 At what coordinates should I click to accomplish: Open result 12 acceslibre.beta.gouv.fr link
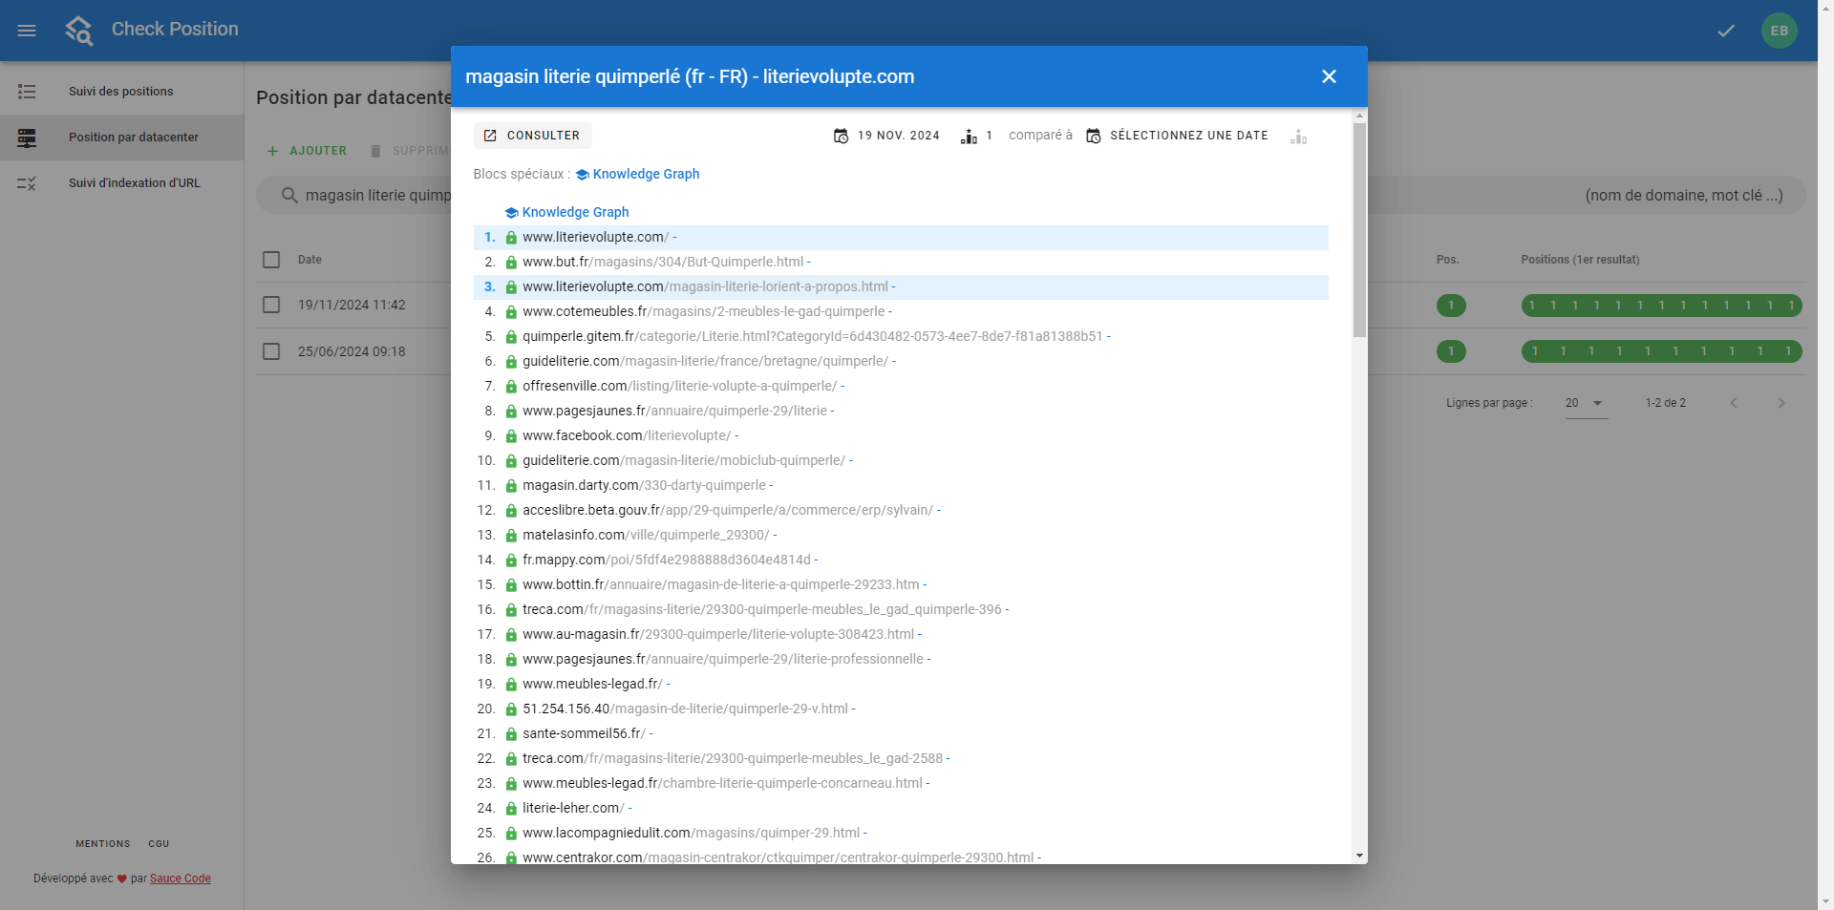(728, 510)
